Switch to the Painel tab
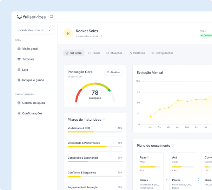The width and height of the screenshot is (212, 190). click(94, 53)
